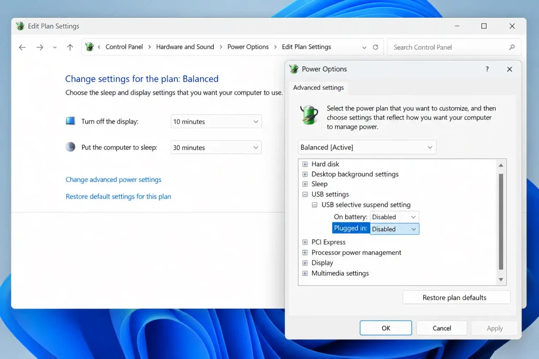Expand the Hard disk node
Viewport: 539px width, 359px height.
pos(305,164)
